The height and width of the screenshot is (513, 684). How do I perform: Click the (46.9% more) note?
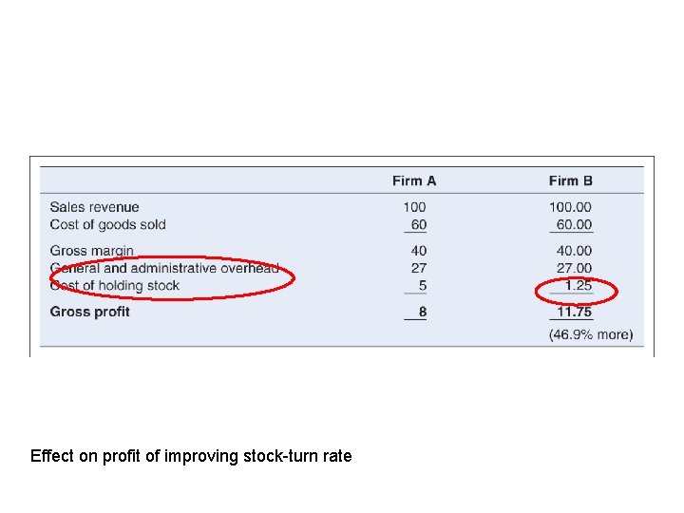[x=590, y=334]
